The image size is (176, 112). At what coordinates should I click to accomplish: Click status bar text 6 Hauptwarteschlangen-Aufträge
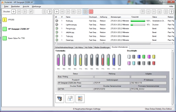click(x=87, y=109)
